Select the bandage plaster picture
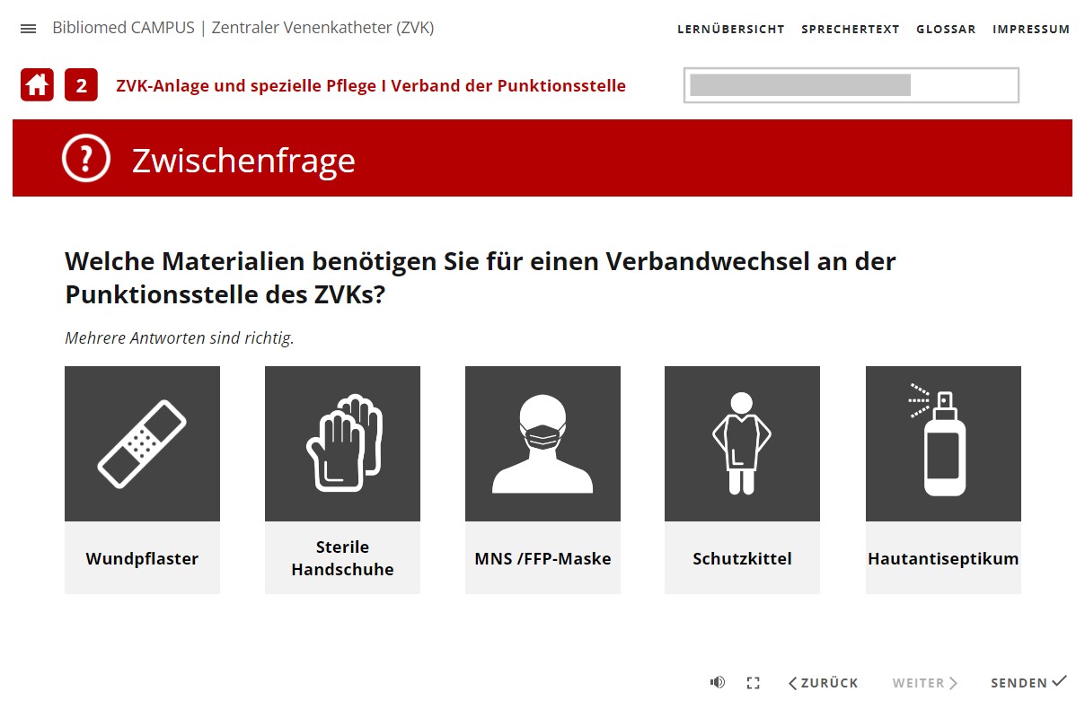The image size is (1085, 709). (142, 443)
